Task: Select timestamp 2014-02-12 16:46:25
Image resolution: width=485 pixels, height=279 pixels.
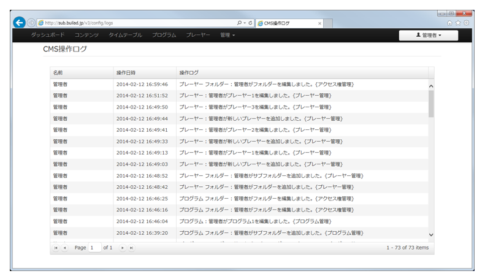Action: point(142,199)
